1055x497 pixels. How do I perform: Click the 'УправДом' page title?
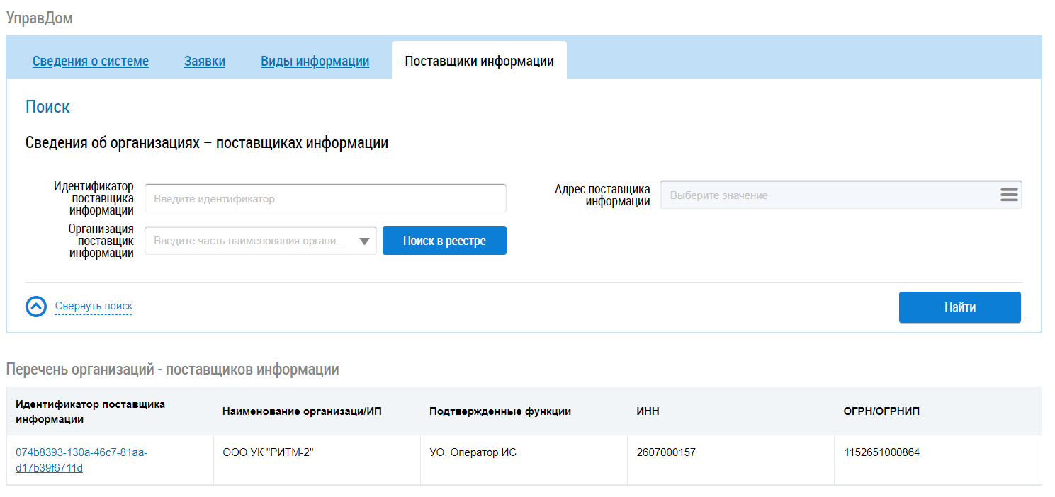[x=40, y=18]
